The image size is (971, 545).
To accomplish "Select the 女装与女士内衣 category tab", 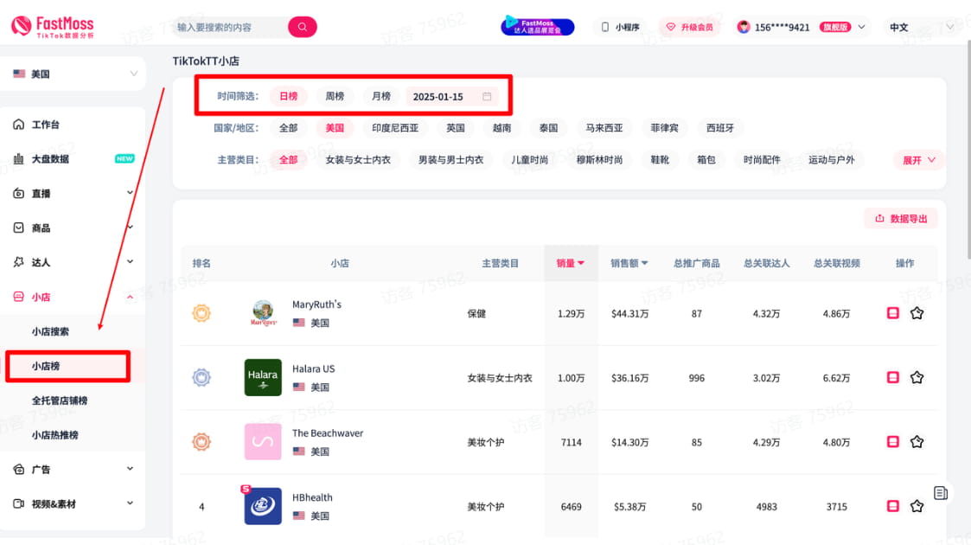I will (359, 159).
